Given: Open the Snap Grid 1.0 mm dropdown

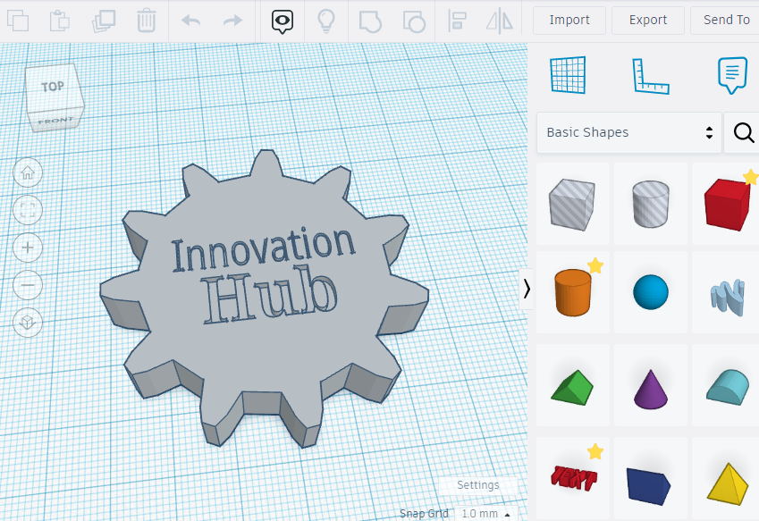Looking at the screenshot, I should tap(485, 514).
